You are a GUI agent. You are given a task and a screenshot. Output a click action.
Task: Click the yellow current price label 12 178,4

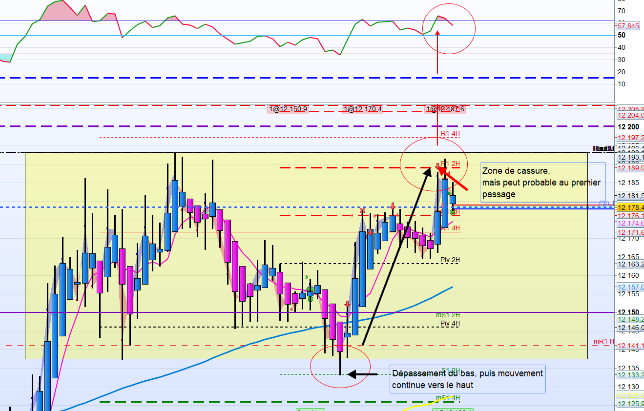[630, 208]
